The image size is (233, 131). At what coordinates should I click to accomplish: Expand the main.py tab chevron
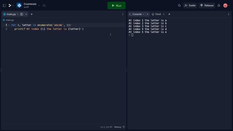(x=17, y=14)
